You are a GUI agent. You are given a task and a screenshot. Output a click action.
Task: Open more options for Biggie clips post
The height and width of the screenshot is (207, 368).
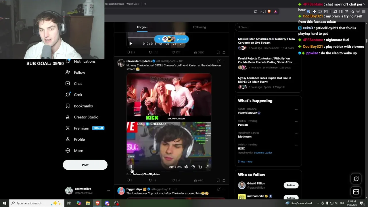pos(224,189)
